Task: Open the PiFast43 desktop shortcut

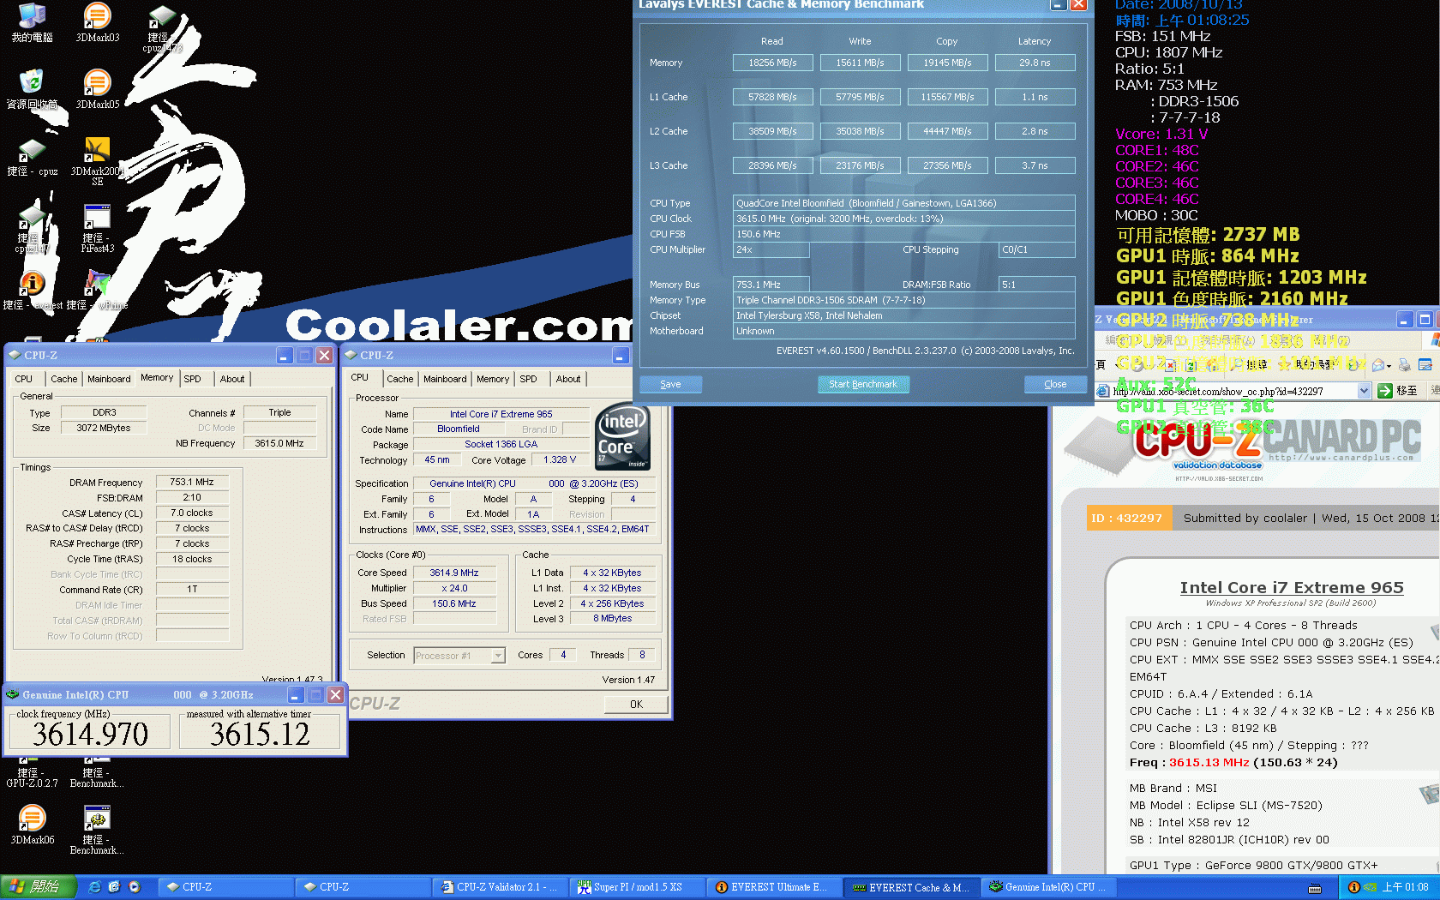Action: pyautogui.click(x=97, y=228)
